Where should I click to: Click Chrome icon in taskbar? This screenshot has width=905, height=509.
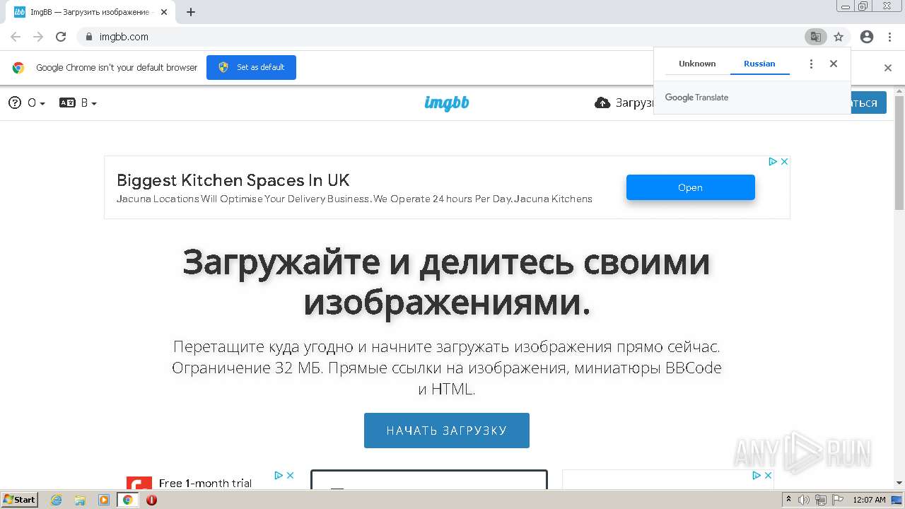(x=127, y=500)
